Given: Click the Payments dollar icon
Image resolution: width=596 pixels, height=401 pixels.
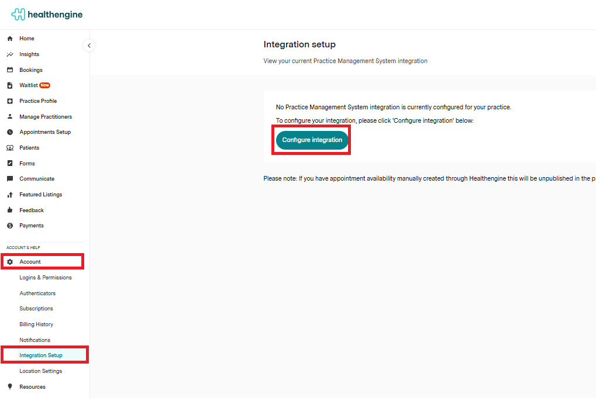Looking at the screenshot, I should (x=10, y=226).
